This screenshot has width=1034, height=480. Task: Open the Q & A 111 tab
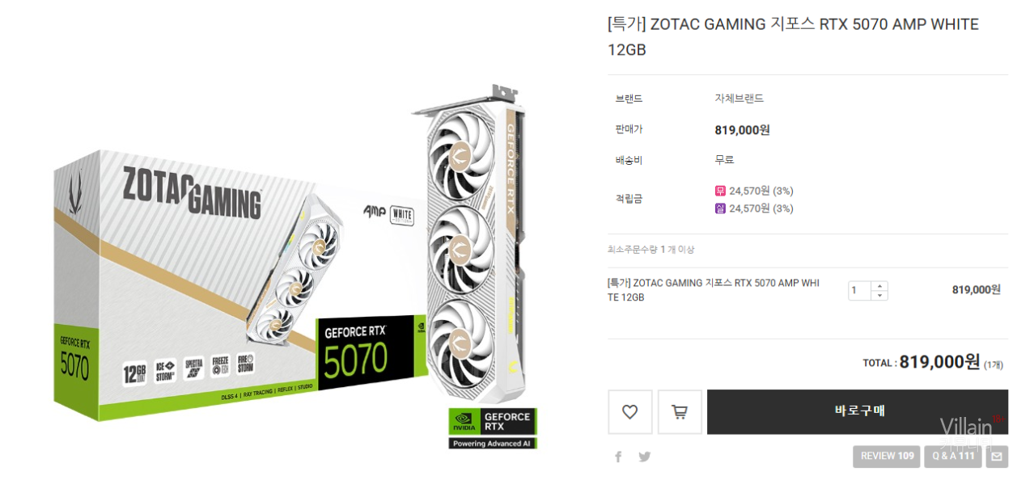point(953,457)
